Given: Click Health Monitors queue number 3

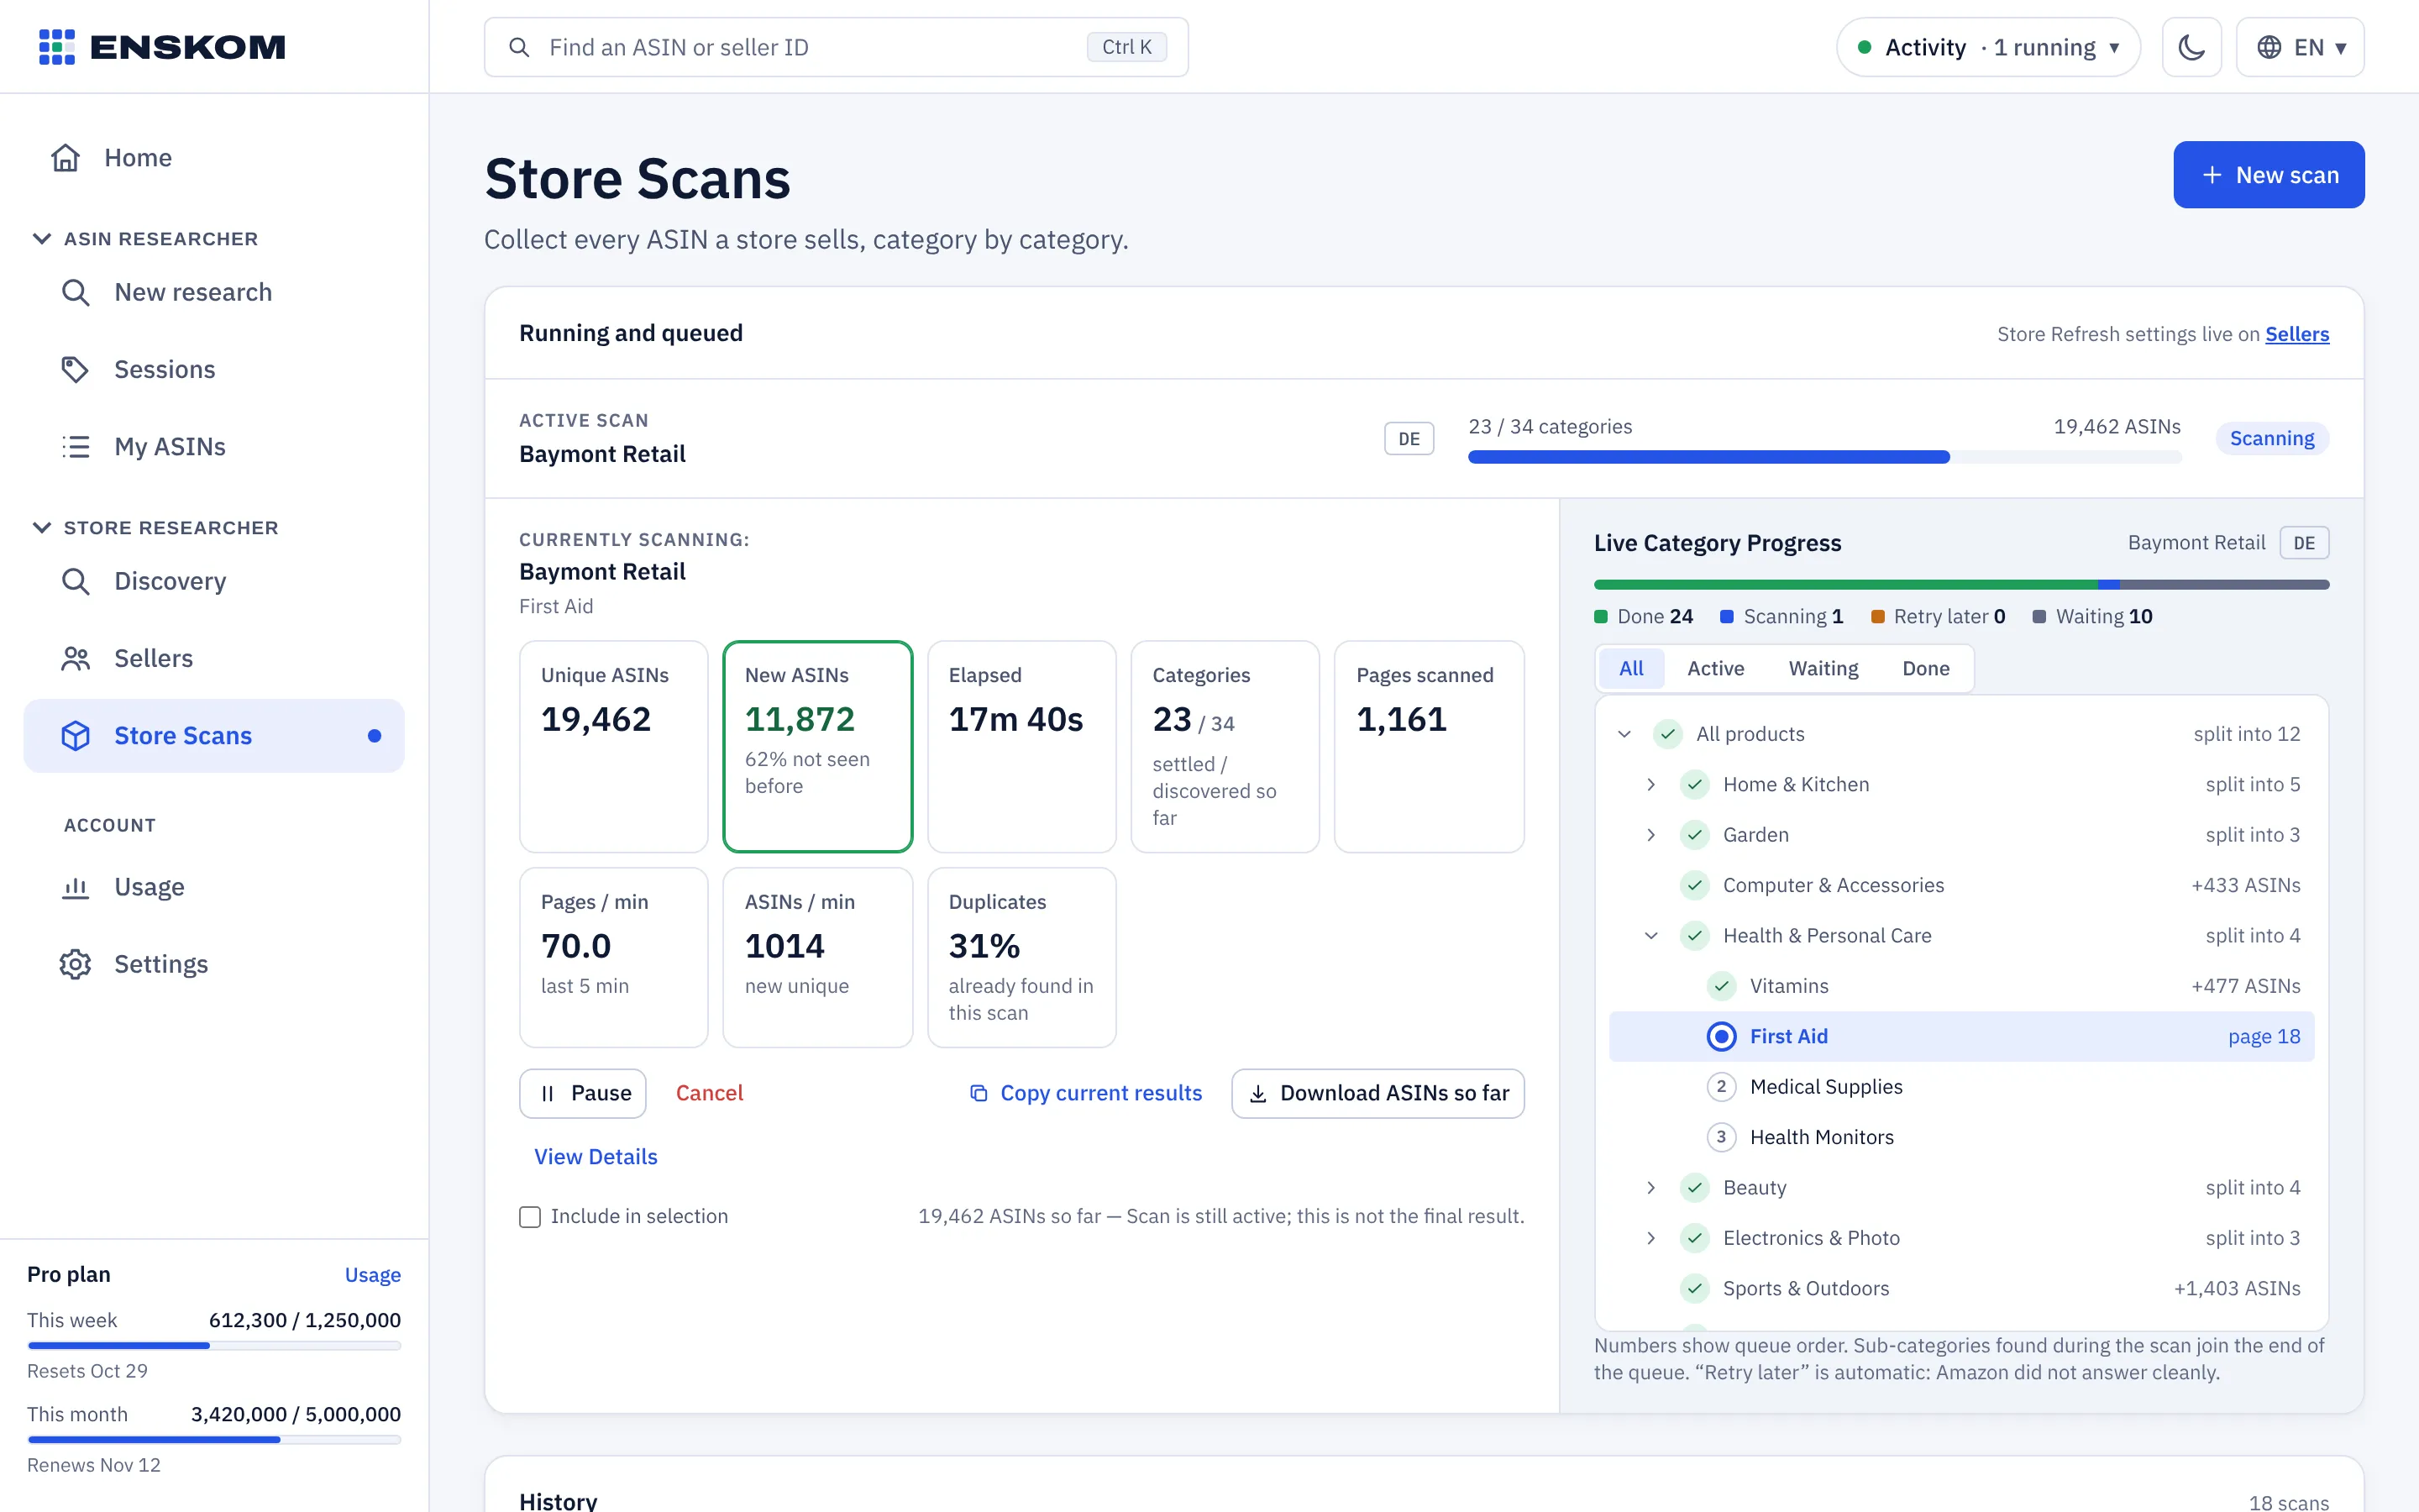Looking at the screenshot, I should (1721, 1137).
